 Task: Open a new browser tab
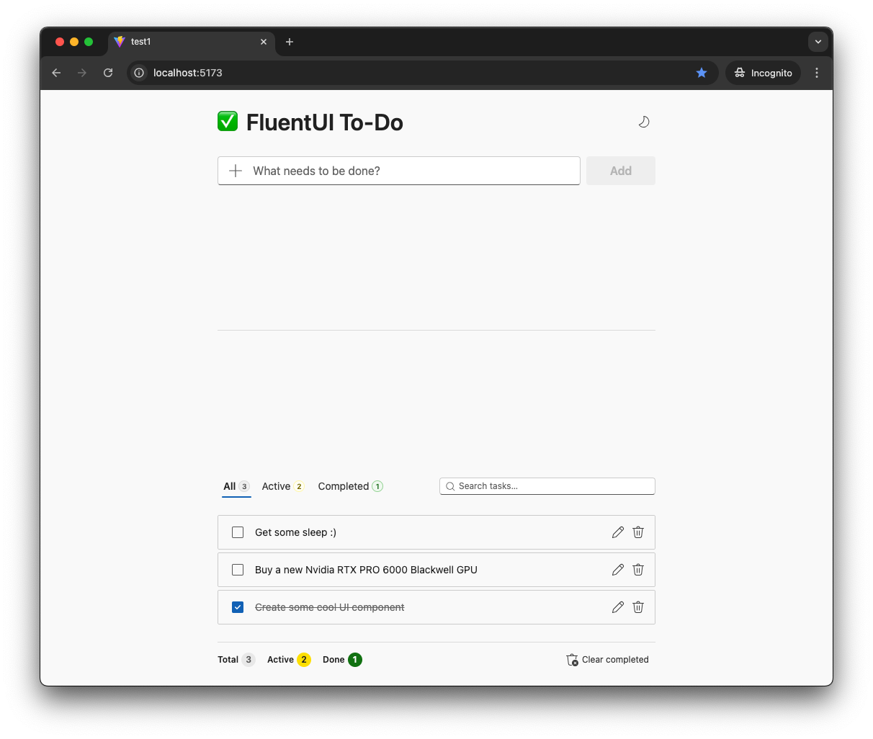click(290, 42)
